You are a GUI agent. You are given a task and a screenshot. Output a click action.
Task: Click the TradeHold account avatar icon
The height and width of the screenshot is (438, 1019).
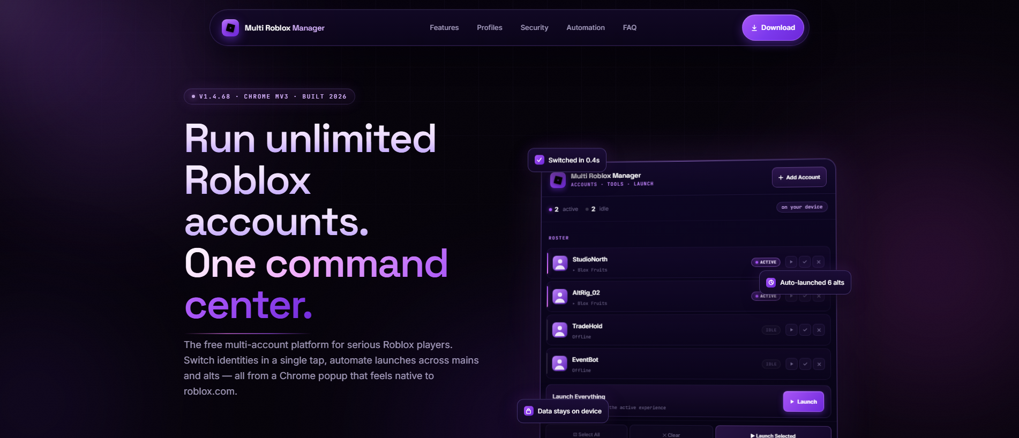(x=560, y=330)
